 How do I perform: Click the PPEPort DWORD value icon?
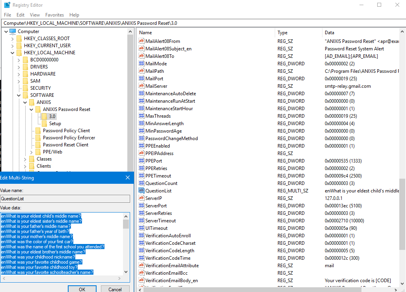coord(142,161)
